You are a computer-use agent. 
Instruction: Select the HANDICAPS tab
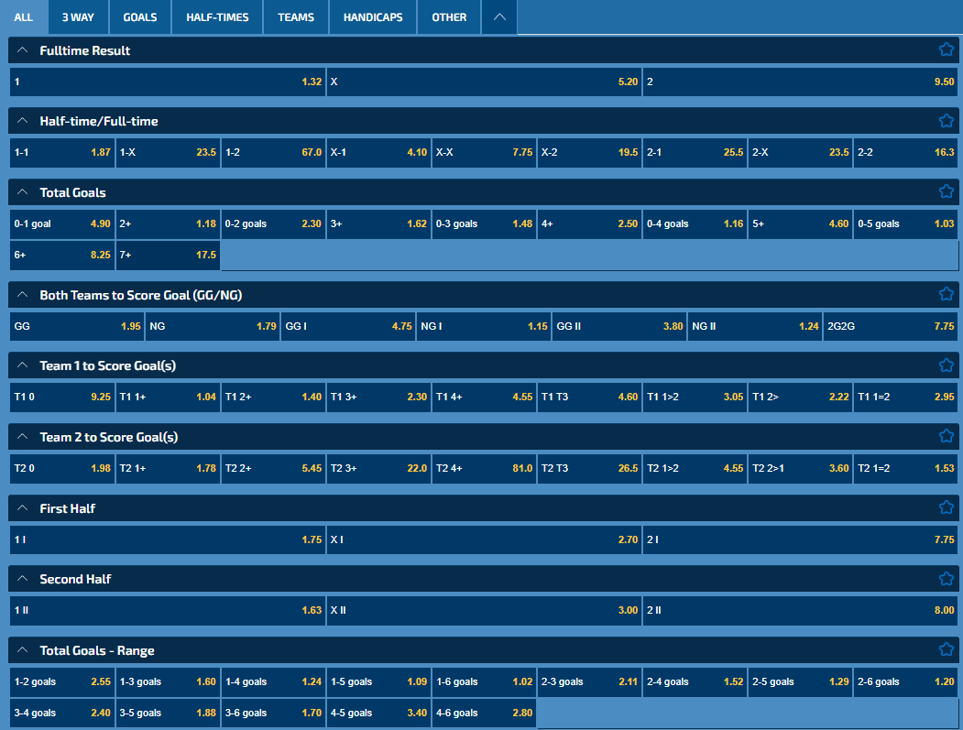(x=373, y=17)
